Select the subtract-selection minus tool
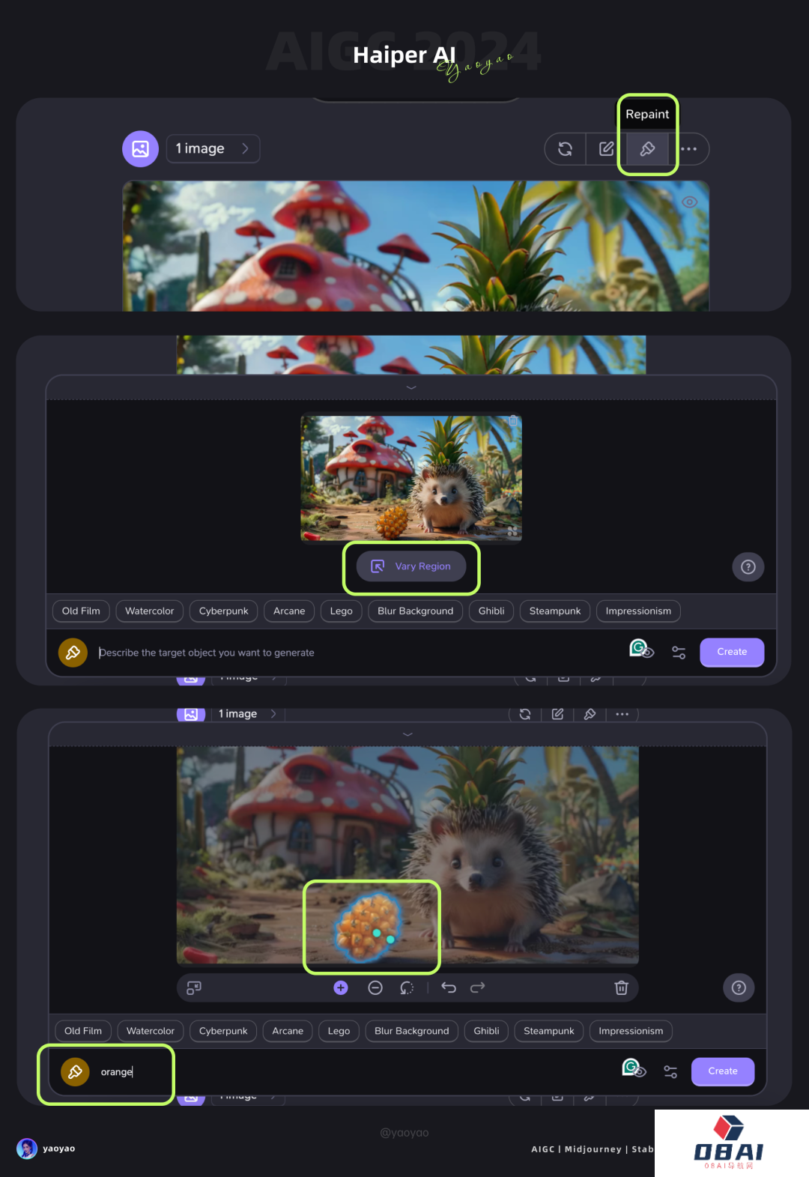The width and height of the screenshot is (809, 1177). [x=375, y=988]
